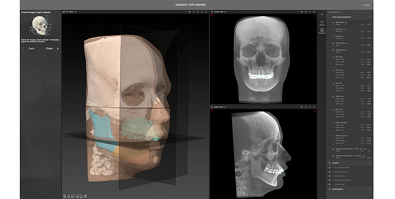Click the Overjet measurement label

click(x=339, y=36)
